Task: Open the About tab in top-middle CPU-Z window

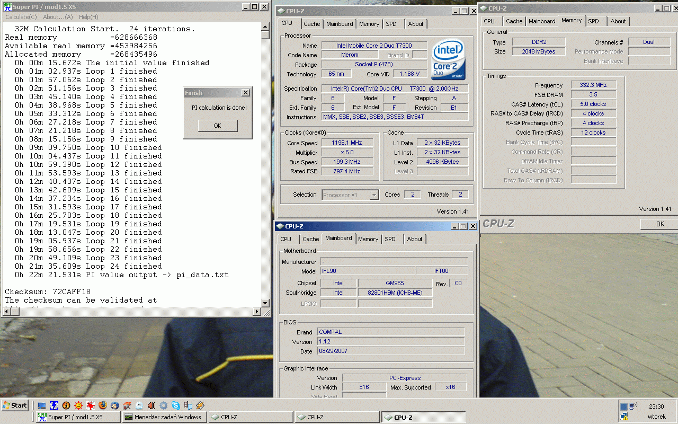Action: (x=416, y=24)
